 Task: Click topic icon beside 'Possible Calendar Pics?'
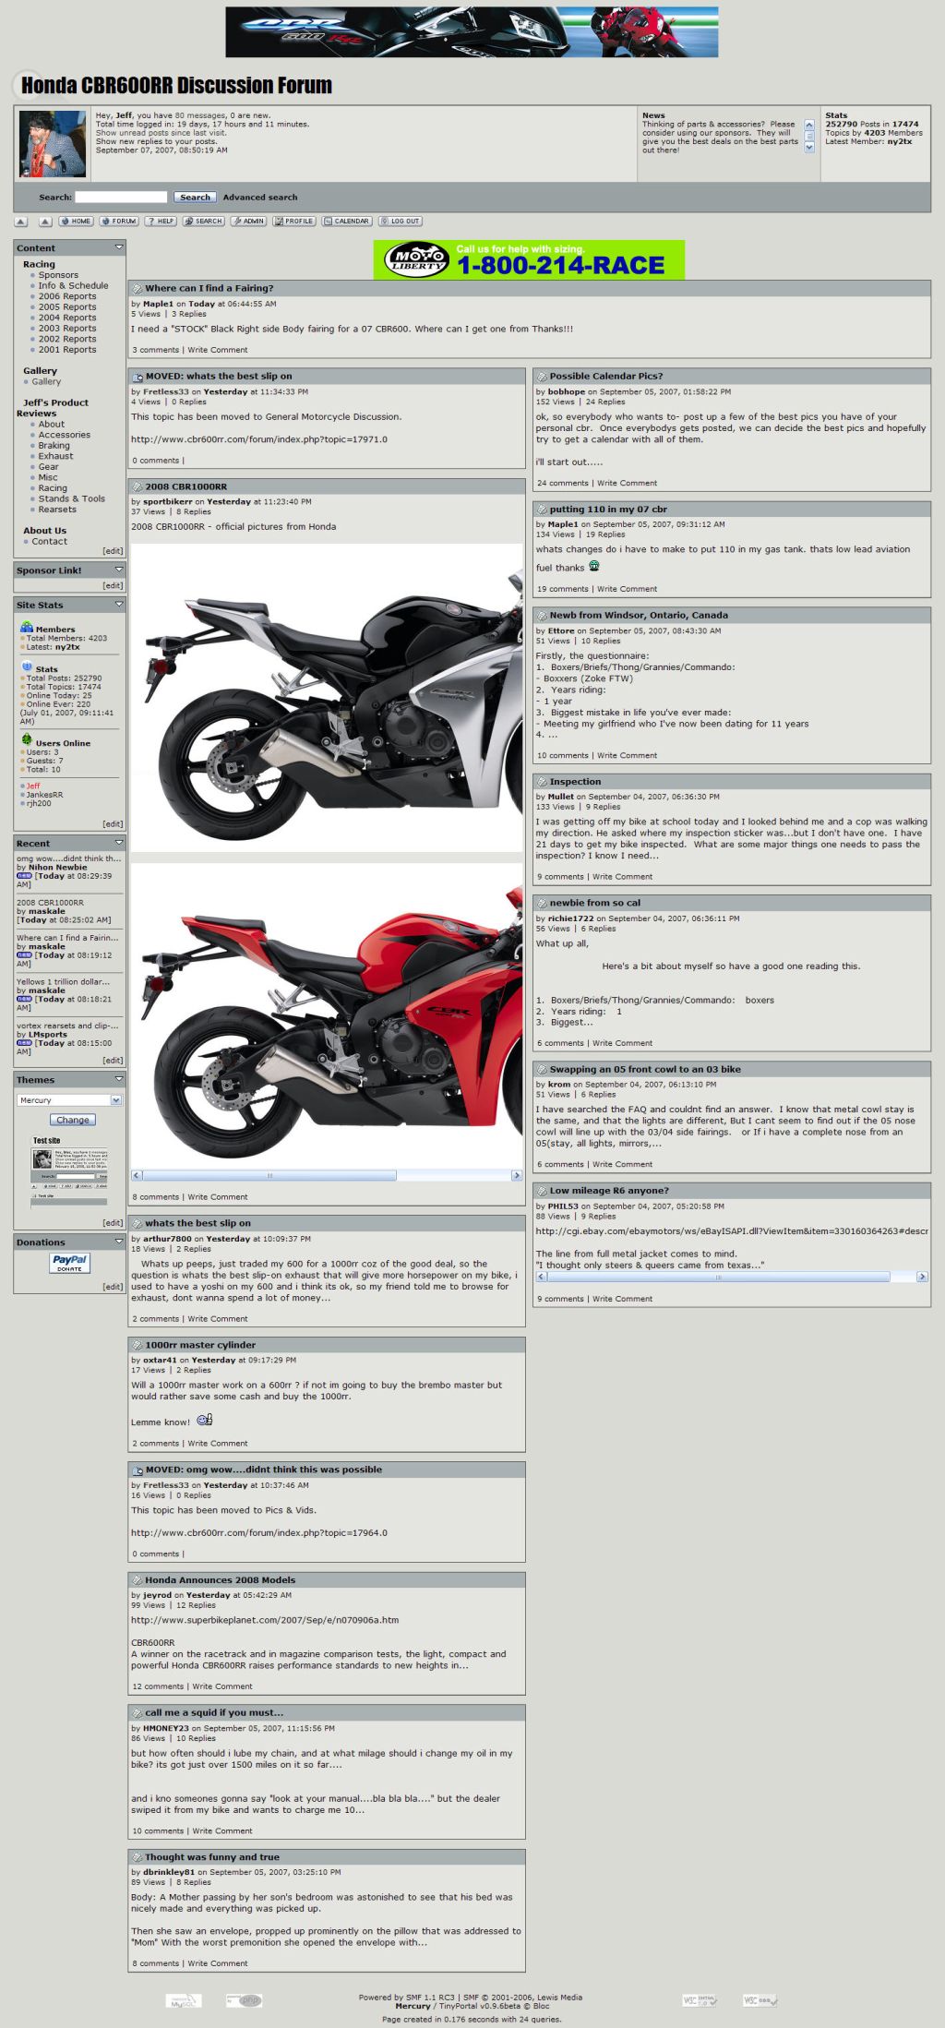click(543, 377)
